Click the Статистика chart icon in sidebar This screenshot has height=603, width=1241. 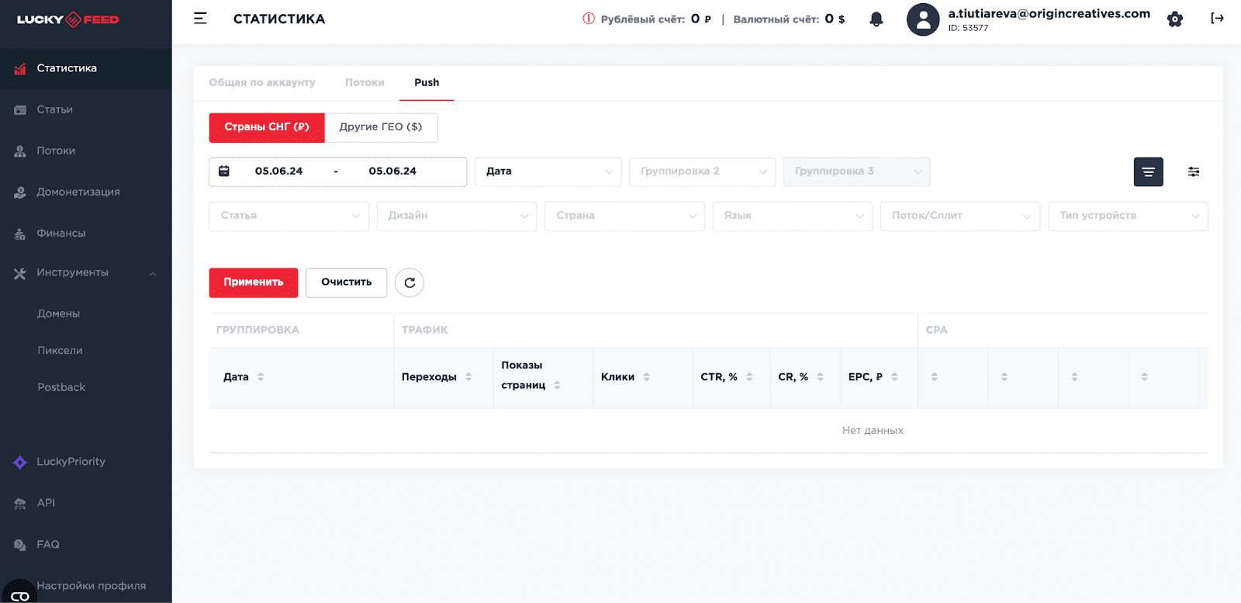point(20,68)
